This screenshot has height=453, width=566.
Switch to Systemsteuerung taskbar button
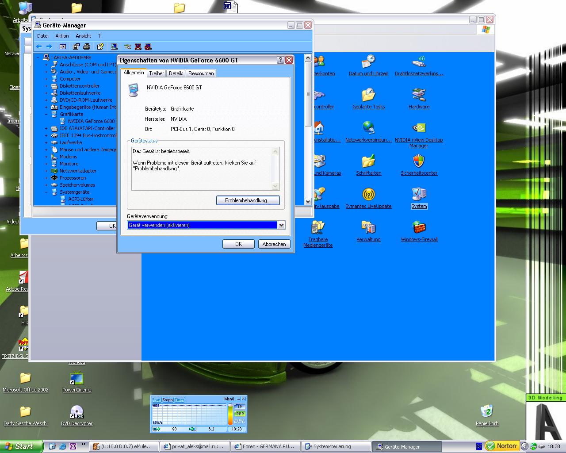tap(336, 446)
